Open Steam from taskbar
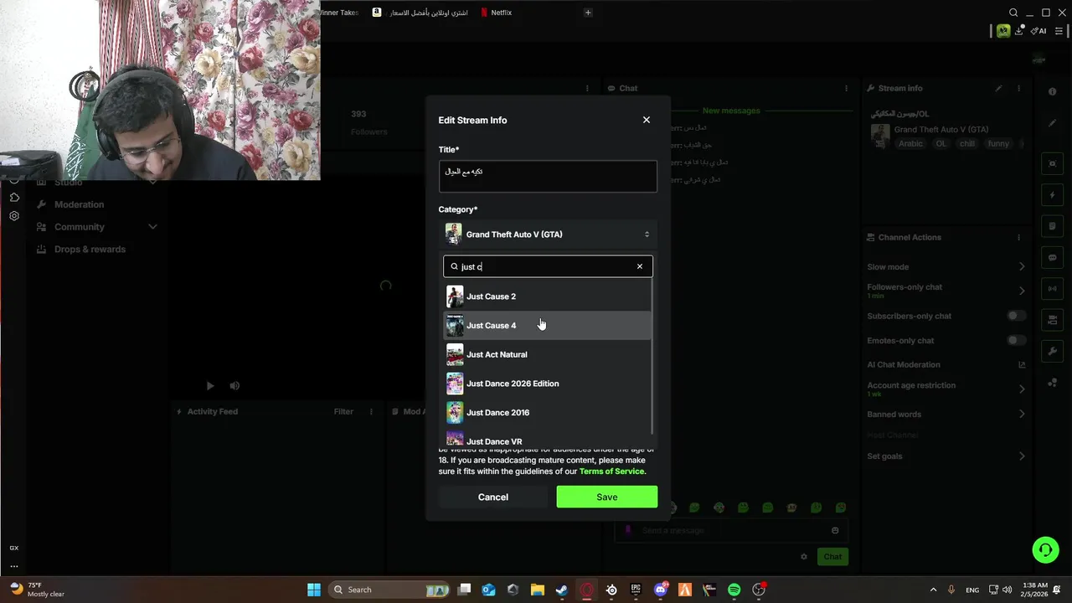Viewport: 1072px width, 603px height. 562,590
